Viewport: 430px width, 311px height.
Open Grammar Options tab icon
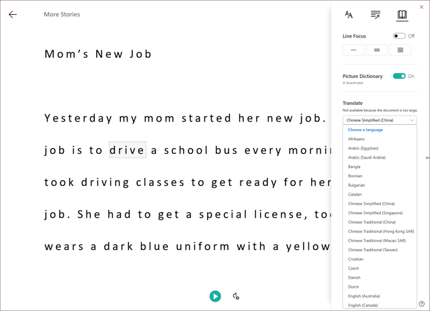pos(376,15)
